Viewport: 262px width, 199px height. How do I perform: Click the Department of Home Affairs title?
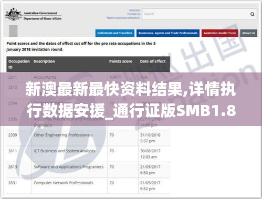pyautogui.click(x=43, y=18)
